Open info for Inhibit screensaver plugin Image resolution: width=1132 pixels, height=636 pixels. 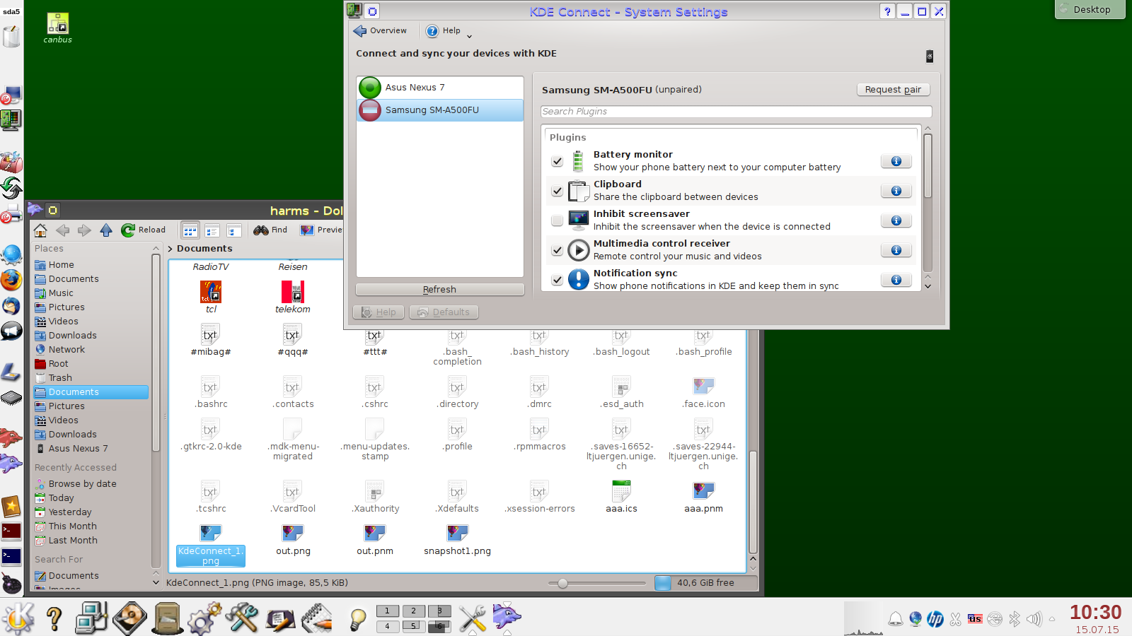896,220
